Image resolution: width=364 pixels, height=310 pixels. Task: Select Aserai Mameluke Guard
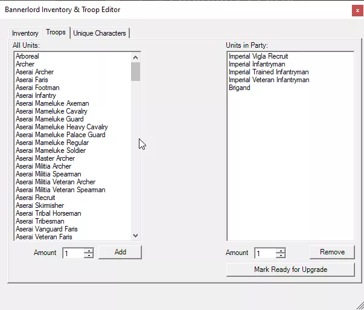(x=73, y=119)
